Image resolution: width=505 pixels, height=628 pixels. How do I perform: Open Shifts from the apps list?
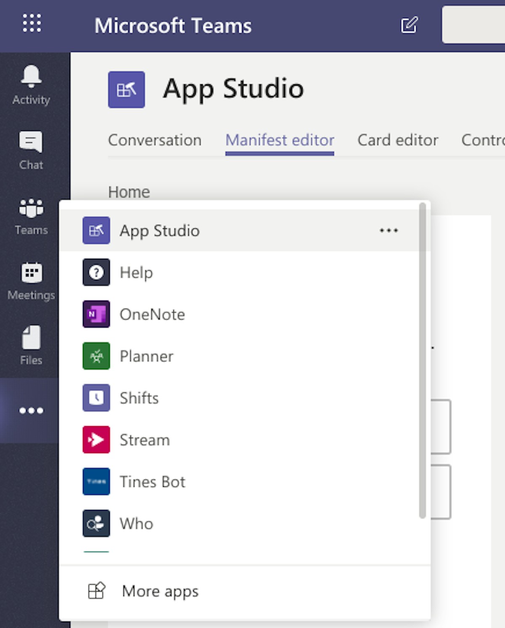click(139, 398)
